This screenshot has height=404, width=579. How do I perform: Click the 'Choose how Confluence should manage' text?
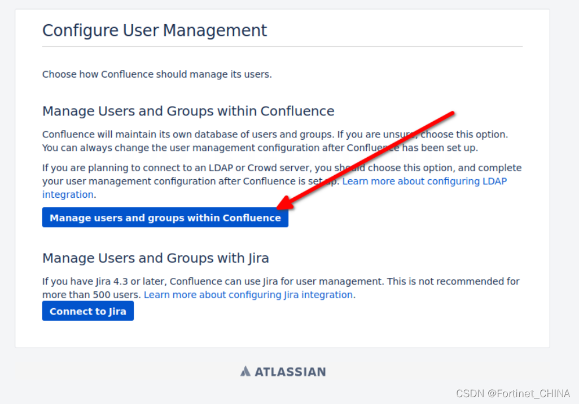[157, 74]
